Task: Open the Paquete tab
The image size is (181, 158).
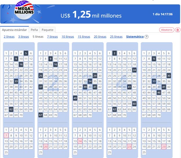Action: tap(47, 30)
